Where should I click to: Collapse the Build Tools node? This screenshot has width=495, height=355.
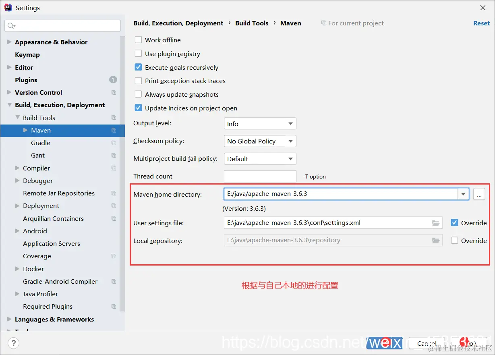pos(17,118)
